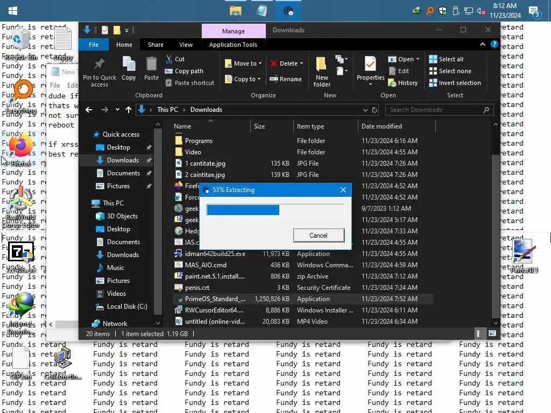Expand address bar history dropdown
551x413 pixels.
point(365,110)
